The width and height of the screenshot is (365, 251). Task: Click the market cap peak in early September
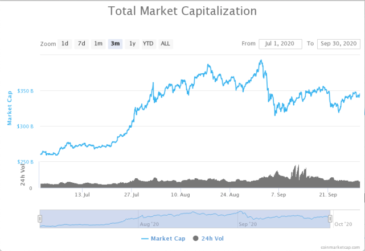(x=261, y=61)
